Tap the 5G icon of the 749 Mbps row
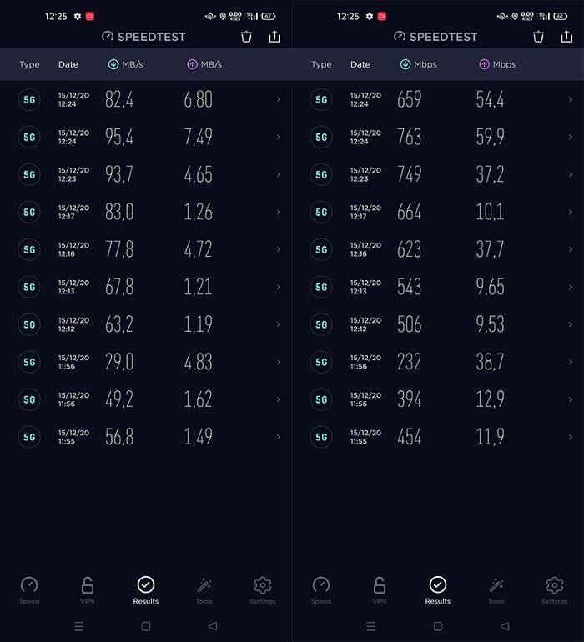 (x=321, y=174)
